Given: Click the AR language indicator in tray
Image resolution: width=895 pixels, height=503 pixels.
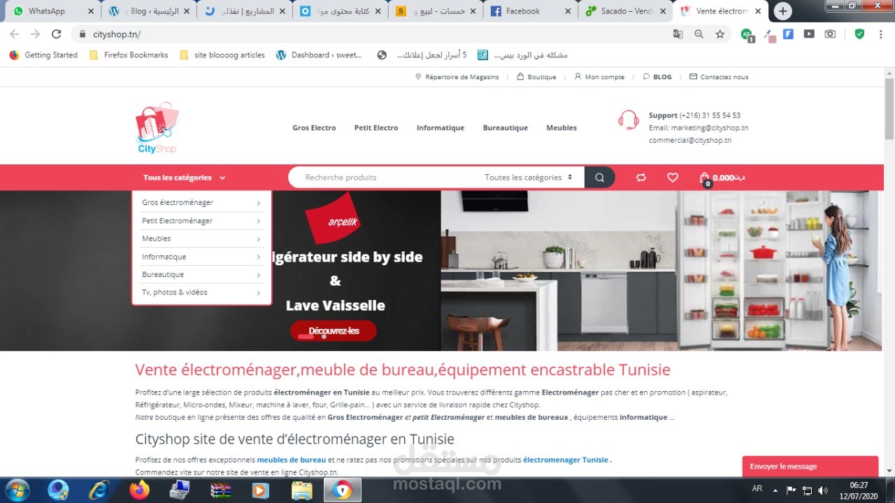Looking at the screenshot, I should click(757, 489).
